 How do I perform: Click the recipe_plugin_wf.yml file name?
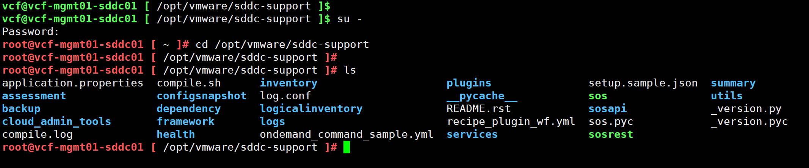pos(511,122)
